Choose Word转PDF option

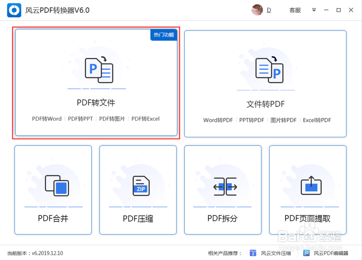218,120
